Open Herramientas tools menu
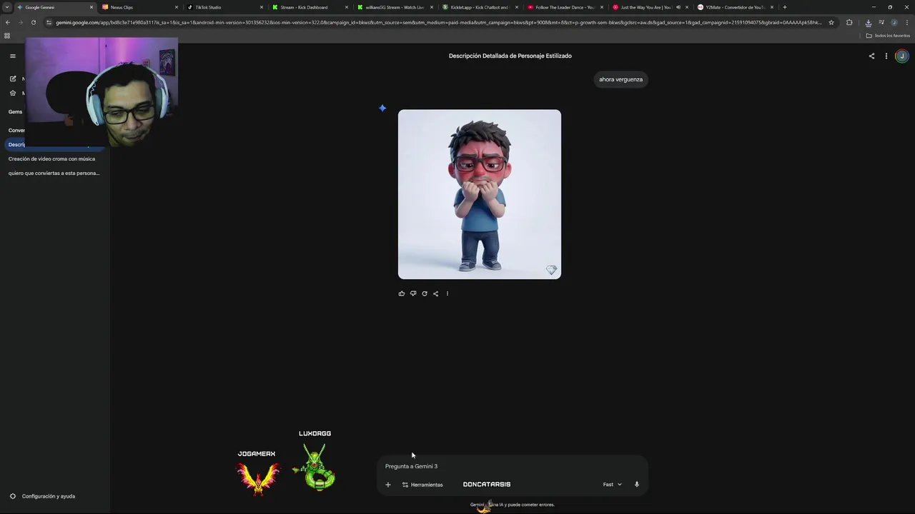 point(422,485)
